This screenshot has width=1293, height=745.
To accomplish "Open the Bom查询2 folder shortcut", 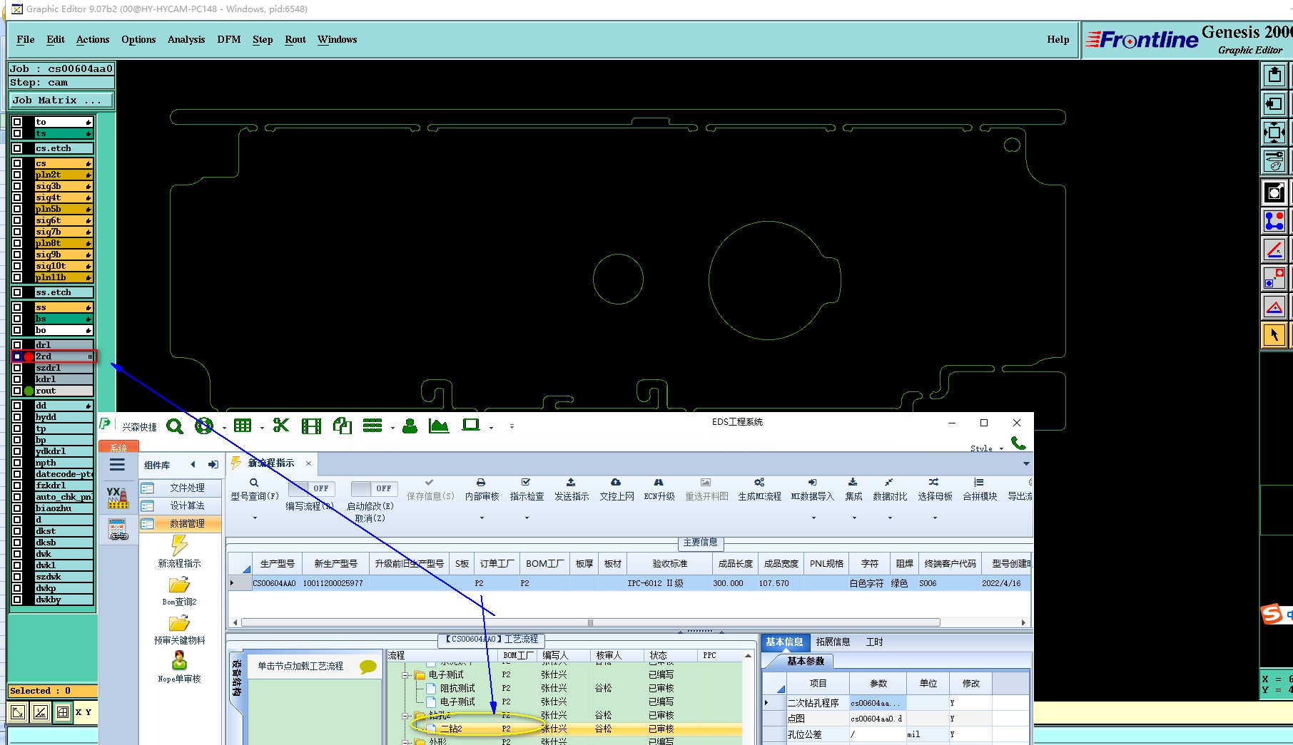I will (x=179, y=591).
